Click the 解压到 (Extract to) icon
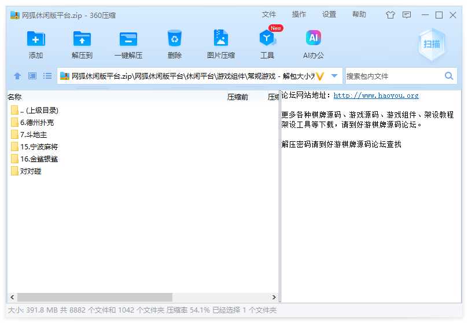The image size is (468, 323). tap(82, 39)
